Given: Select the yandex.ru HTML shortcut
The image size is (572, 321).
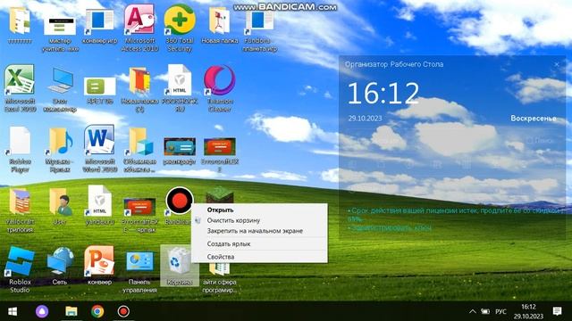Looking at the screenshot, I should click(x=99, y=205).
